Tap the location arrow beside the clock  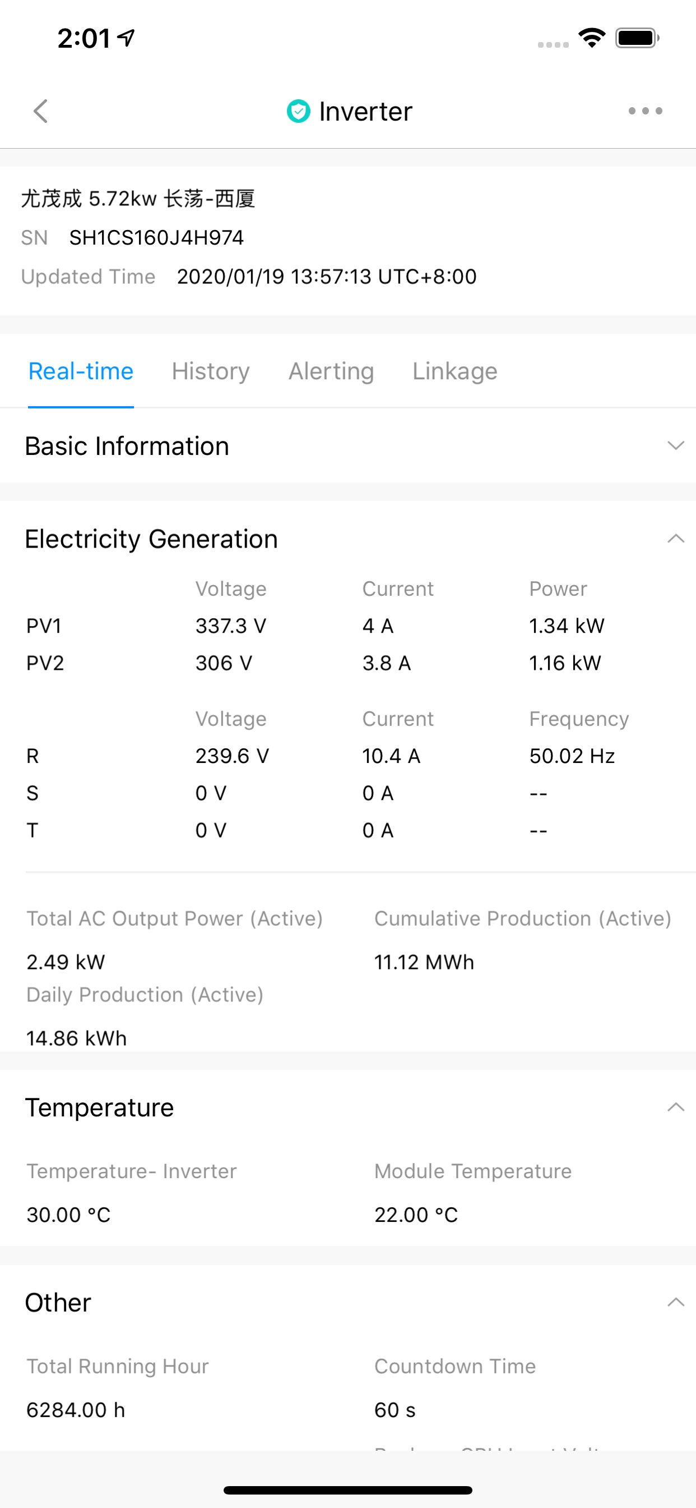click(126, 38)
